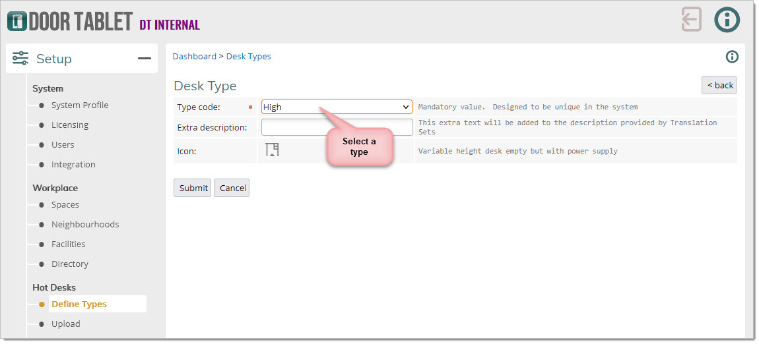
Task: Open the large info icon in header
Action: click(727, 19)
